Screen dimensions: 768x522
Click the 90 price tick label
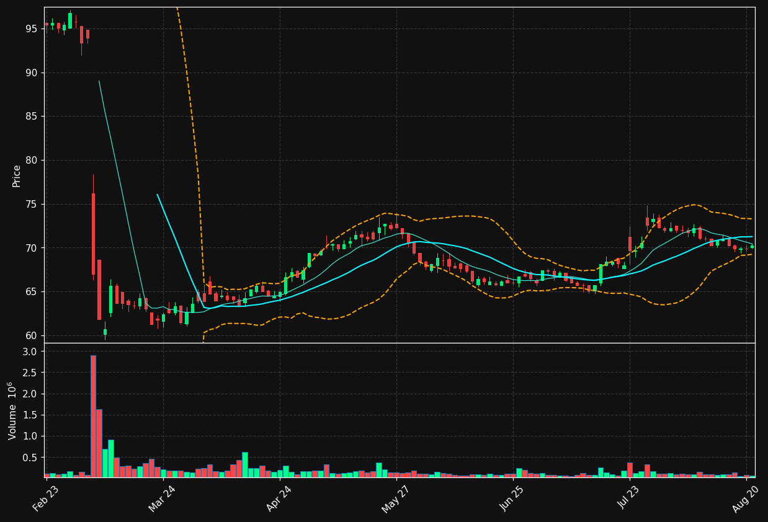point(32,73)
